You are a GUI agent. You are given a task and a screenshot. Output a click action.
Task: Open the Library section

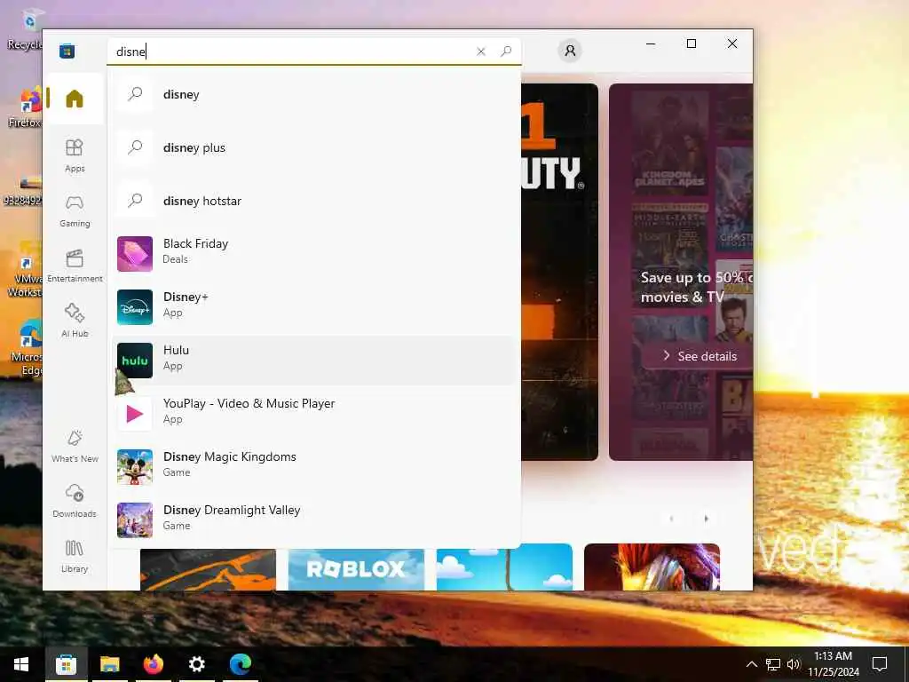point(75,556)
